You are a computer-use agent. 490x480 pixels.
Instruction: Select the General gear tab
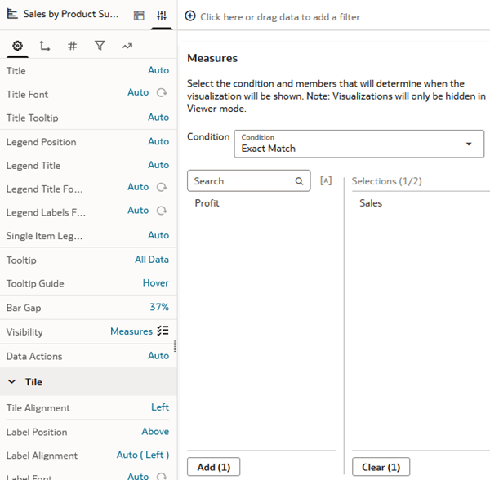(x=18, y=47)
